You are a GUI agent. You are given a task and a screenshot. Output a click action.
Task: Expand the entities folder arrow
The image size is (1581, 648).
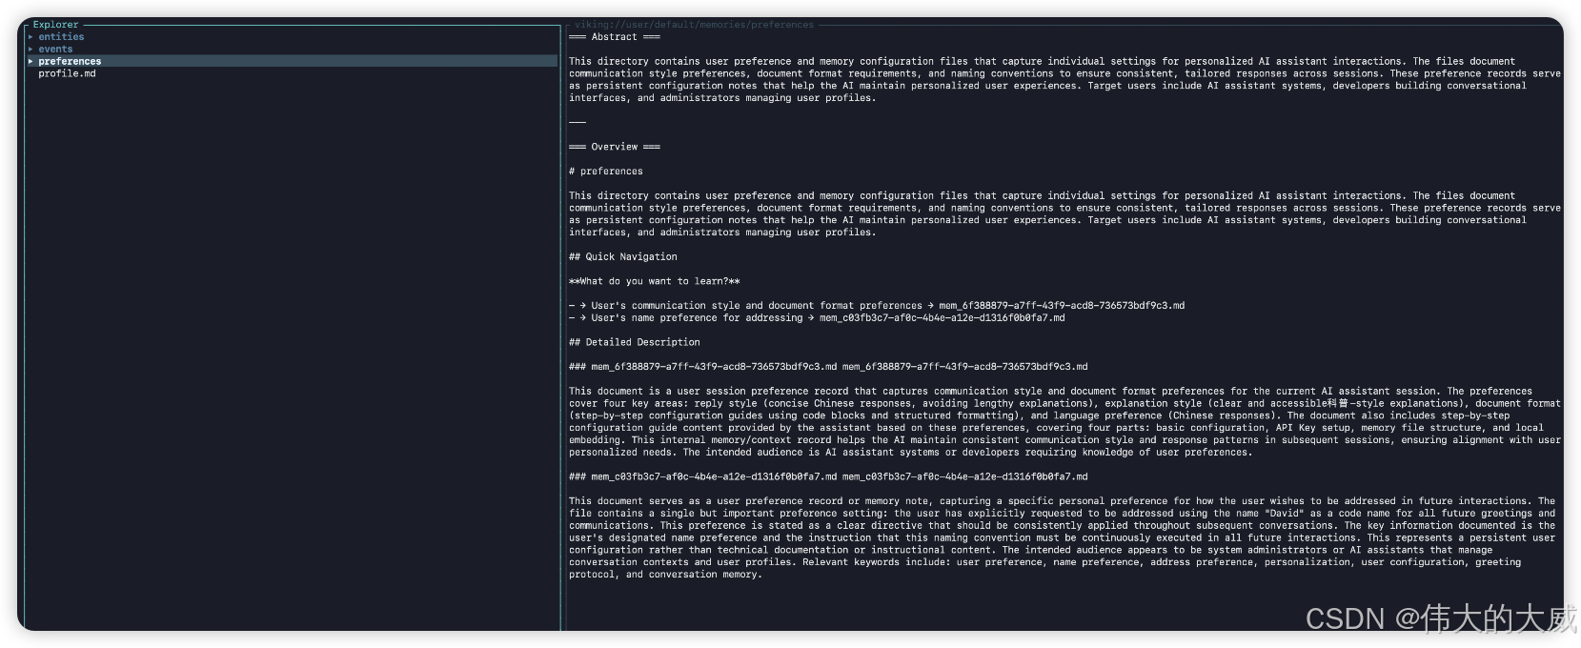30,37
